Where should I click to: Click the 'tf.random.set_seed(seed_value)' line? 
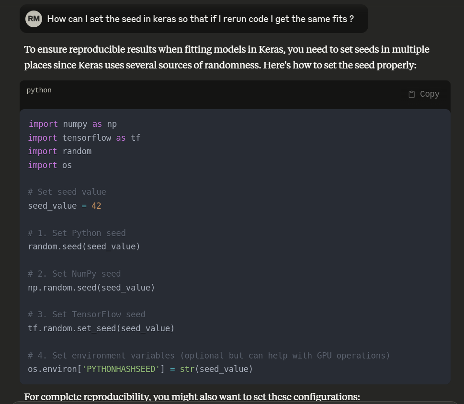[x=101, y=328]
